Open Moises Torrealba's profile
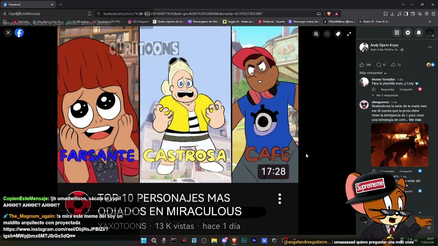Screen dimensions: 438x246 coord(383,79)
